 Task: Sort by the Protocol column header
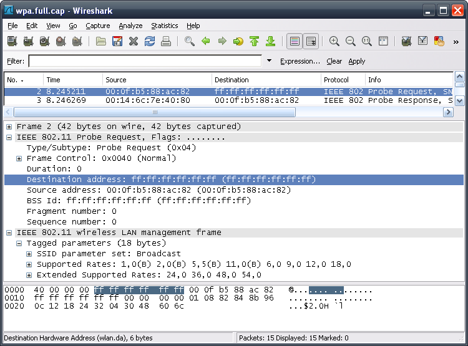pyautogui.click(x=343, y=80)
